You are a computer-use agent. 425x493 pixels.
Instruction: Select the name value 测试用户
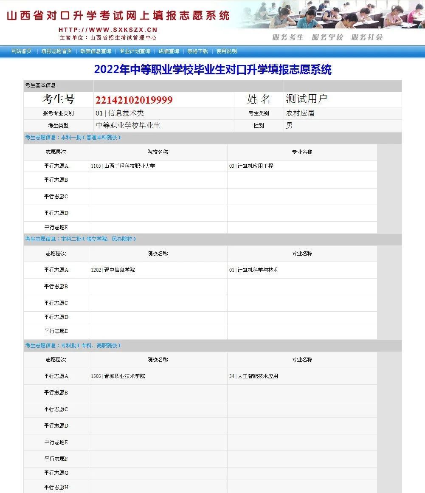point(307,99)
